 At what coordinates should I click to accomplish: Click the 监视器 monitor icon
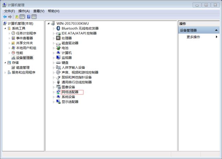coord(58,58)
